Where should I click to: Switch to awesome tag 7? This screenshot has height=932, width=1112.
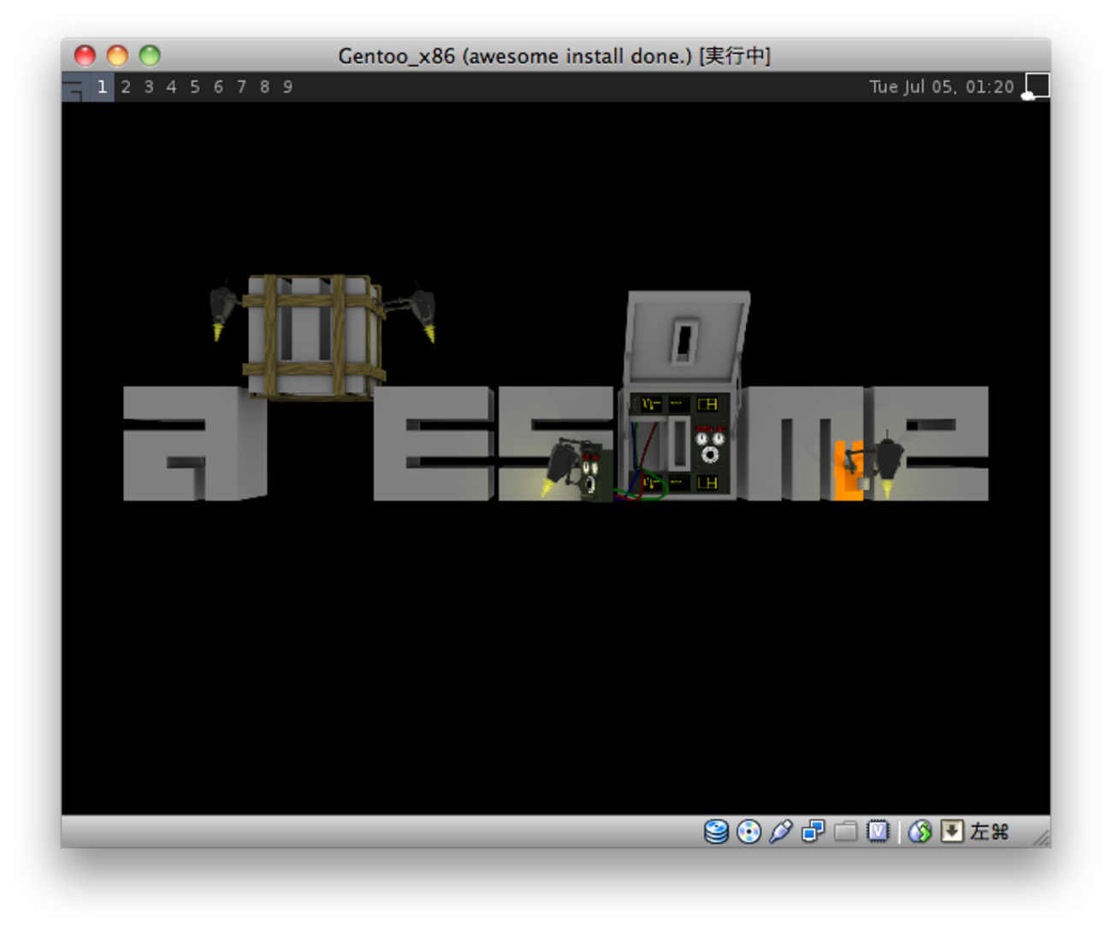[241, 87]
